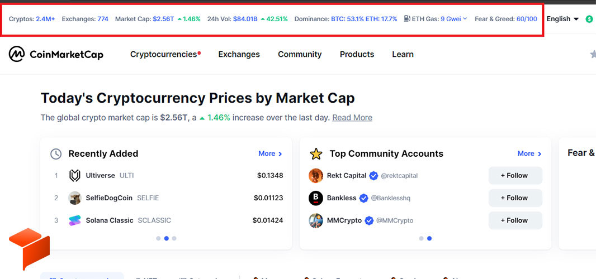Viewport: 596px width, 279px height.
Task: Open the Exchanges menu
Action: (x=239, y=54)
